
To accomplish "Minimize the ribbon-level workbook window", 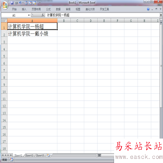I will tap(152, 9).
